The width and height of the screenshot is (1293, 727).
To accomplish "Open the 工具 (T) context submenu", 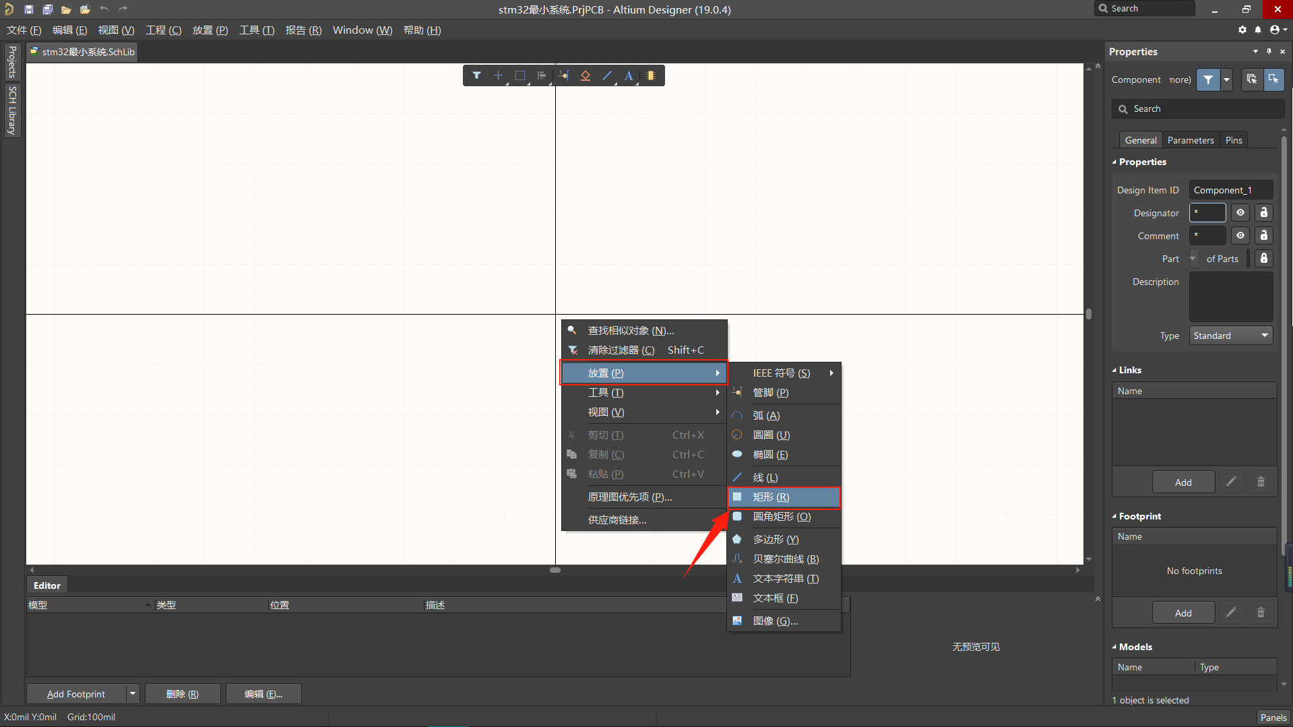I will (x=643, y=393).
